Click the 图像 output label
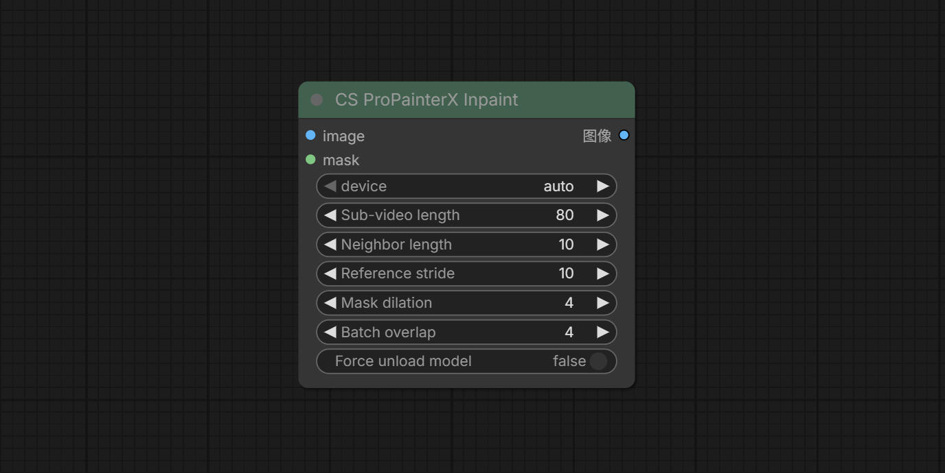This screenshot has height=473, width=945. (x=597, y=136)
